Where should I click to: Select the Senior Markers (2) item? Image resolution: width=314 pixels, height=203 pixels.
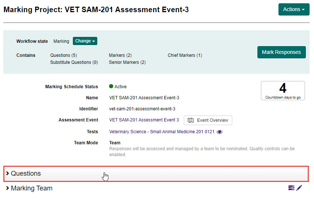pyautogui.click(x=127, y=62)
